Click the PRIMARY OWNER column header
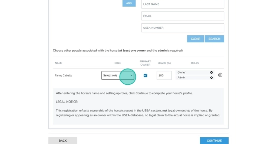Viewport: 253px width, 146px height. click(x=145, y=63)
